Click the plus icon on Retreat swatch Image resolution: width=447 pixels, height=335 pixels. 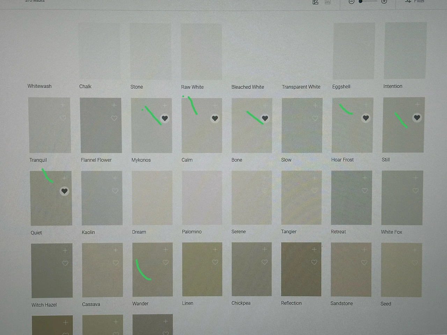(365, 178)
